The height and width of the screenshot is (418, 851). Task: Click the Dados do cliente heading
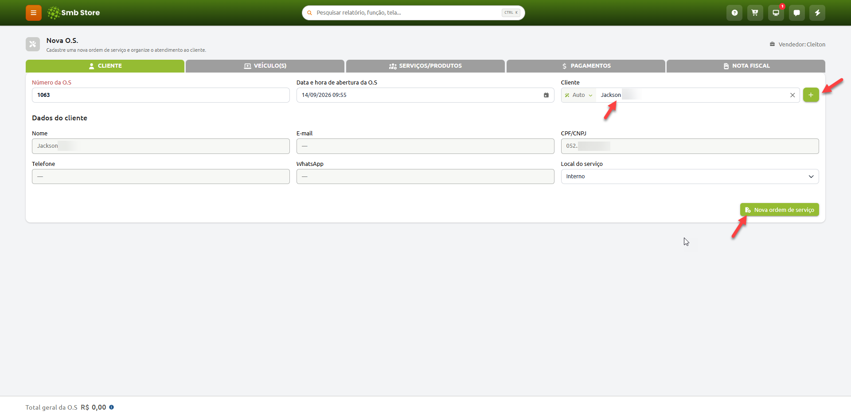59,118
